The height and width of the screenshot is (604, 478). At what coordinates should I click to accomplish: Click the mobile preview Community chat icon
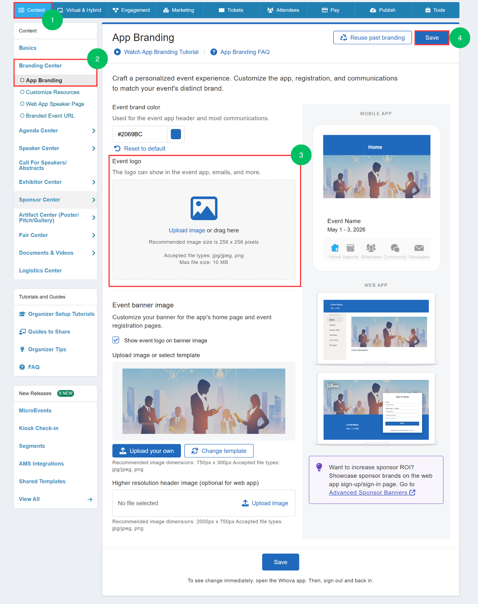point(395,248)
